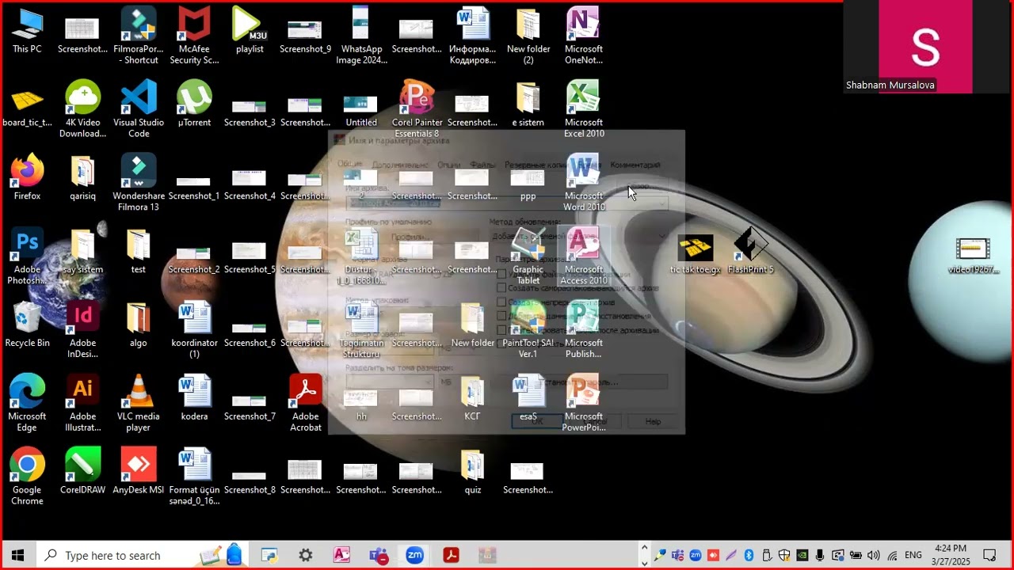Select the qarisiq folder
The image size is (1014, 570).
point(82,177)
